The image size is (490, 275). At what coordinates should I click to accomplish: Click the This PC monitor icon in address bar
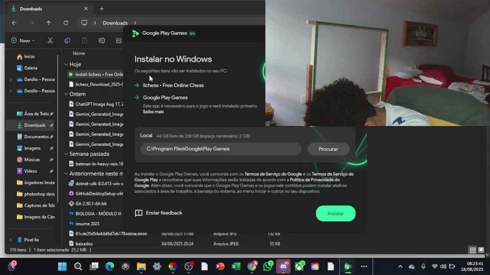pos(84,23)
